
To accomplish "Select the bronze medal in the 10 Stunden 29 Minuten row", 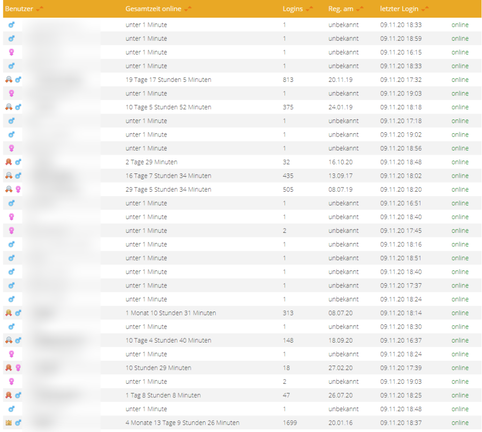I will 9,368.
